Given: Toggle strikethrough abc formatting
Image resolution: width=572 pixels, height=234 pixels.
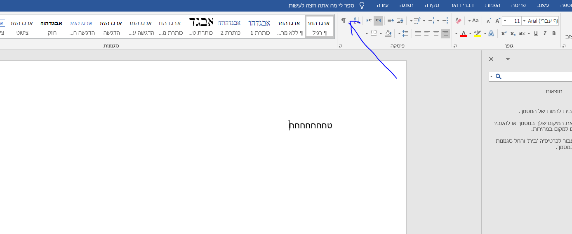Looking at the screenshot, I should [522, 33].
